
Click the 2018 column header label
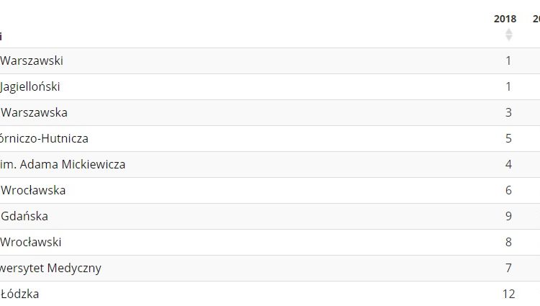pos(505,19)
